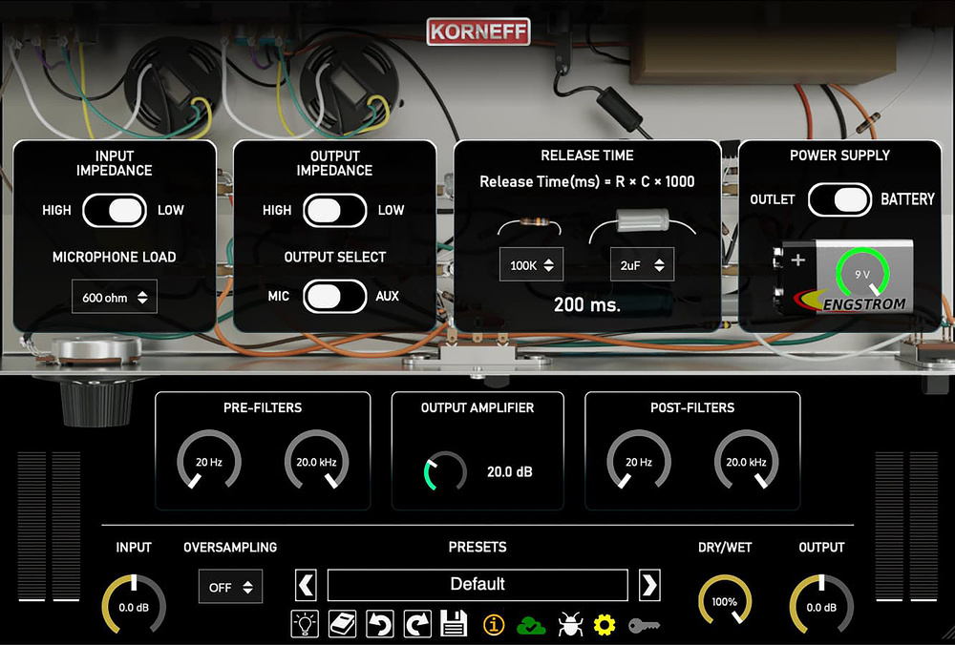The image size is (955, 645).
Task: Go to the previous preset arrow
Action: tap(306, 584)
